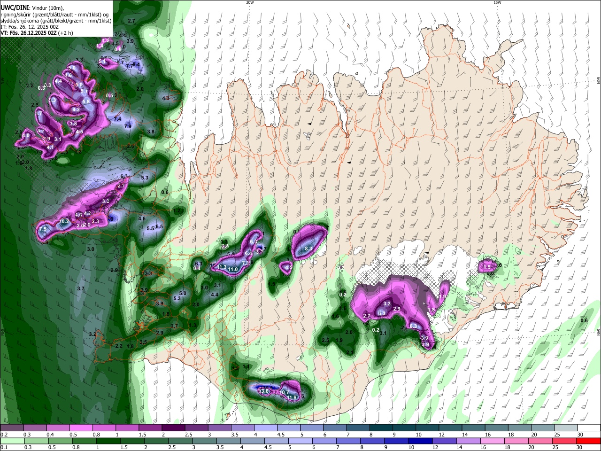Viewport: 601px width, 451px height.
Task: Select the darkest green 1–1.5 swatch in the bottom legend row
Action: (x=108, y=441)
